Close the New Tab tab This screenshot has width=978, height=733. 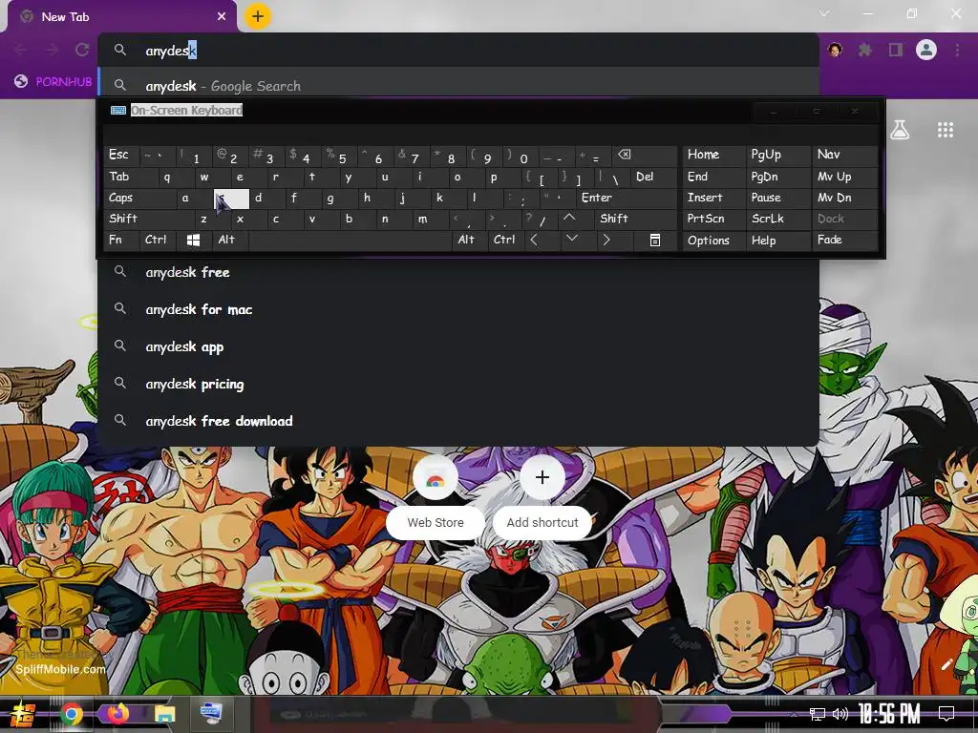(x=222, y=17)
